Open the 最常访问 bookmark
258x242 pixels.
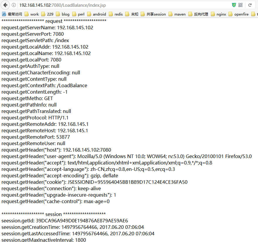[x=12, y=14]
